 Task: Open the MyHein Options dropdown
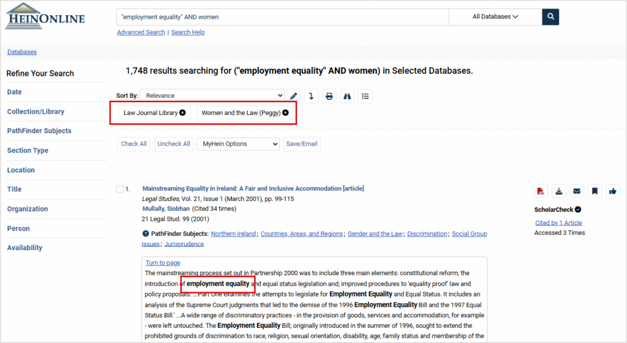click(x=238, y=144)
